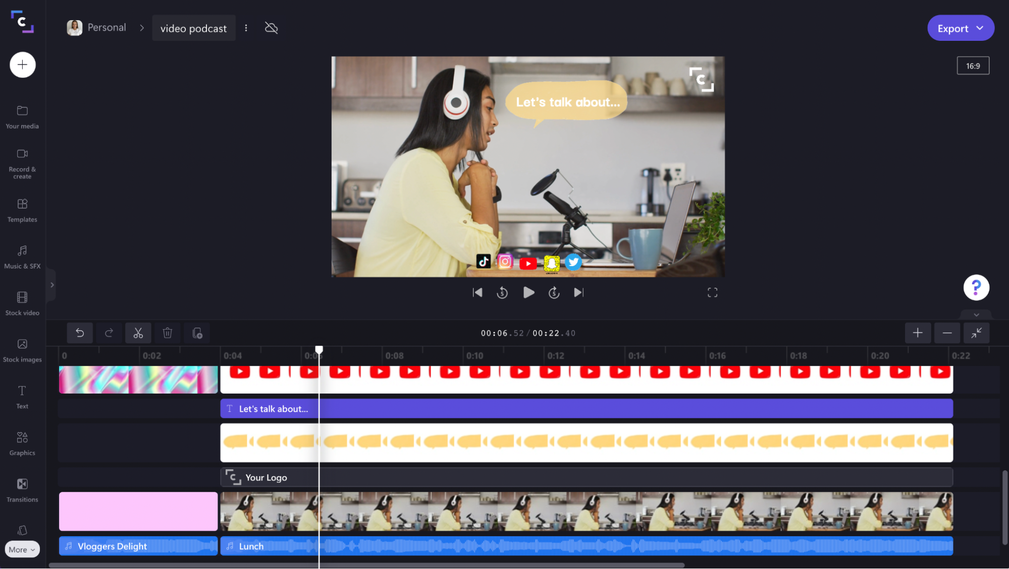Viewport: 1009px width, 569px height.
Task: Toggle fullscreen preview mode
Action: point(712,293)
